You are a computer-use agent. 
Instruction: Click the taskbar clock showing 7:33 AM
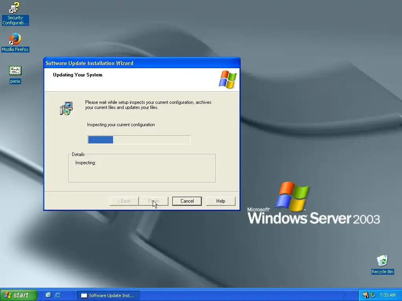[387, 295]
